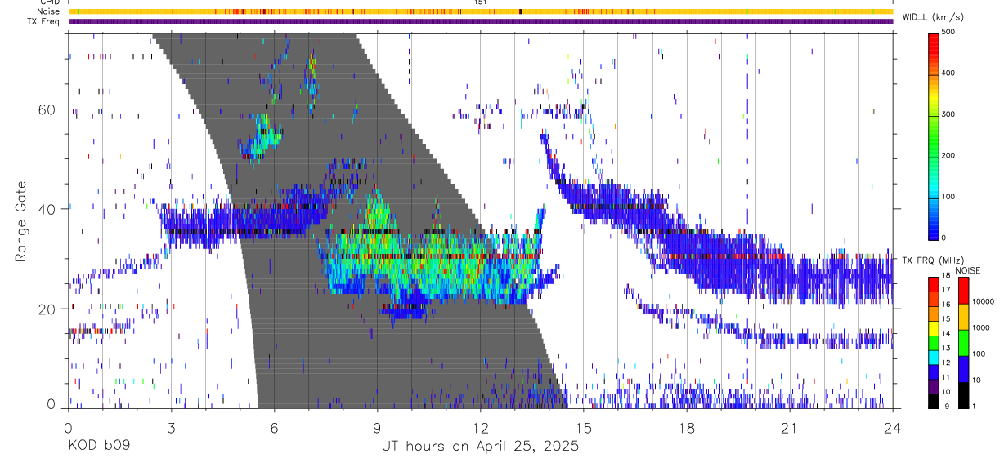This screenshot has height=463, width=1004.
Task: Click the x-axis tick label '24'
Action: click(893, 427)
